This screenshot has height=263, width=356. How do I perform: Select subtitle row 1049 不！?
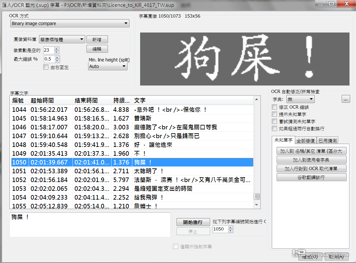132,153
